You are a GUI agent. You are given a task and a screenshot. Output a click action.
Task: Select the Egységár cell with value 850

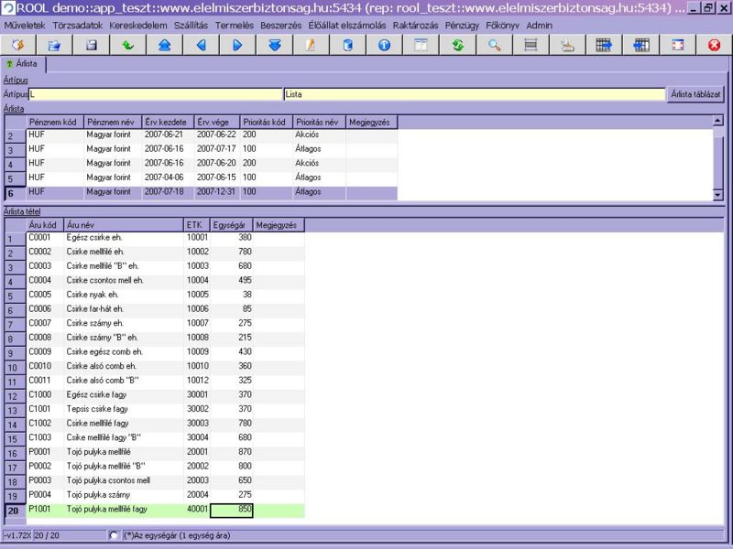(x=231, y=511)
